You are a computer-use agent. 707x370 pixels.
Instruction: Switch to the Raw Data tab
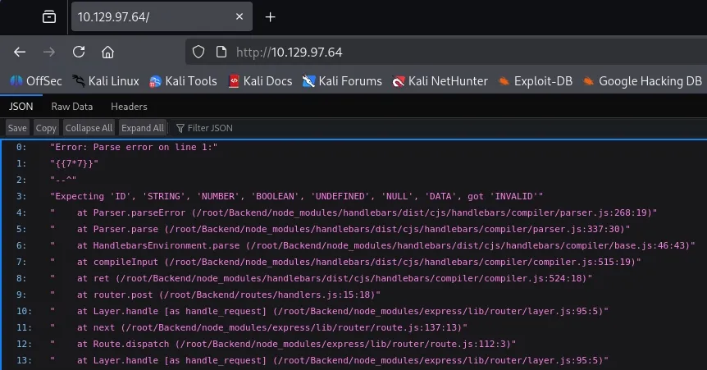point(71,107)
